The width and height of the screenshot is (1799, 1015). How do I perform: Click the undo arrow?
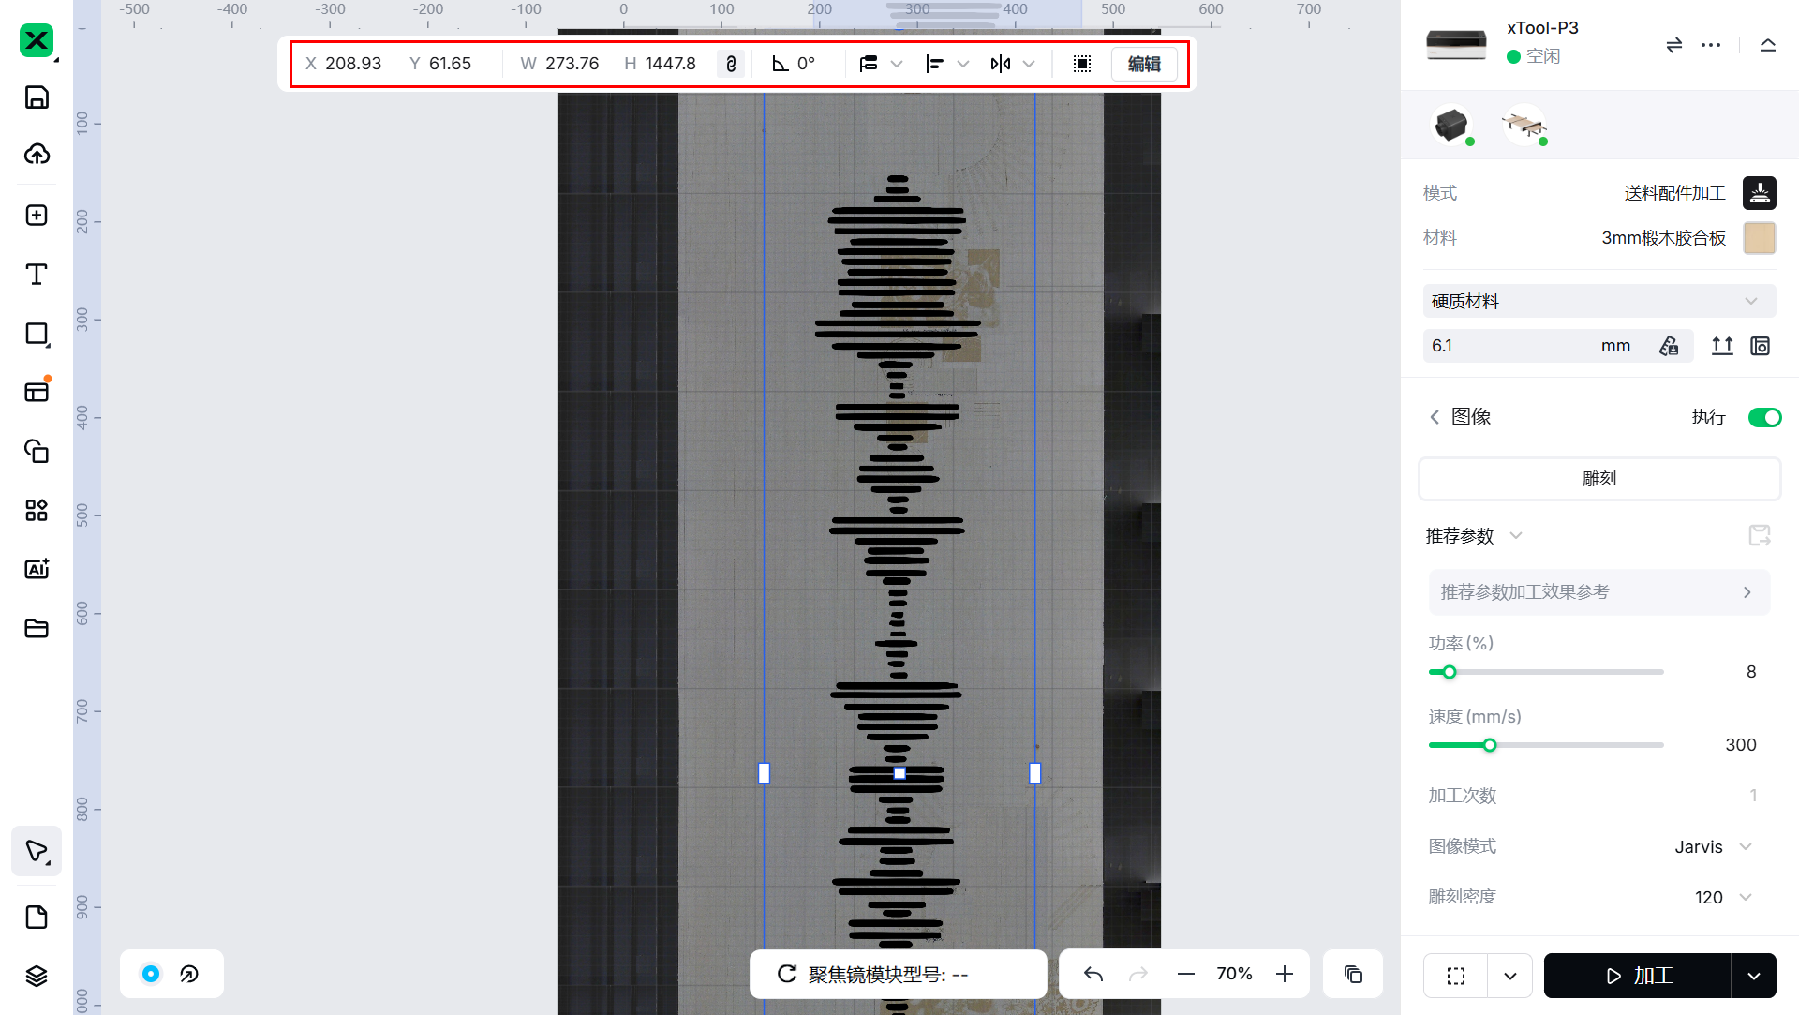pyautogui.click(x=1093, y=974)
